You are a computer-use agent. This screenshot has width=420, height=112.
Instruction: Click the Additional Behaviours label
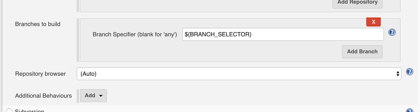pos(43,96)
